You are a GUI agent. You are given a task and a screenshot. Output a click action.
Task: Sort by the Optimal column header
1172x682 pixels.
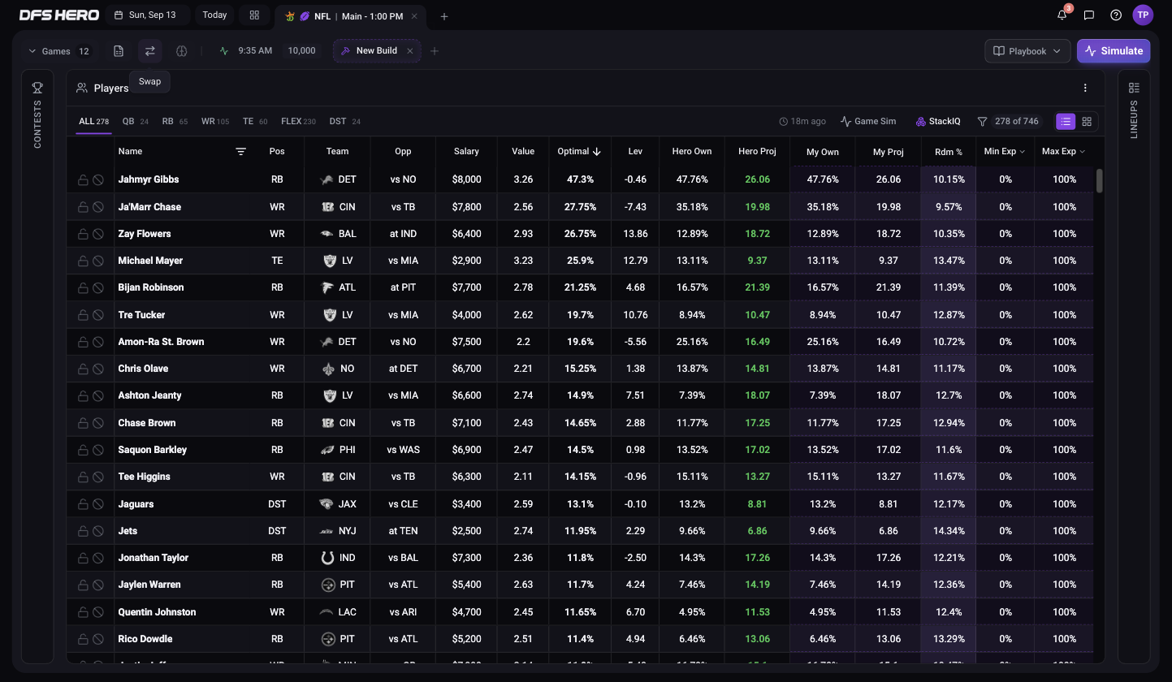pos(578,151)
